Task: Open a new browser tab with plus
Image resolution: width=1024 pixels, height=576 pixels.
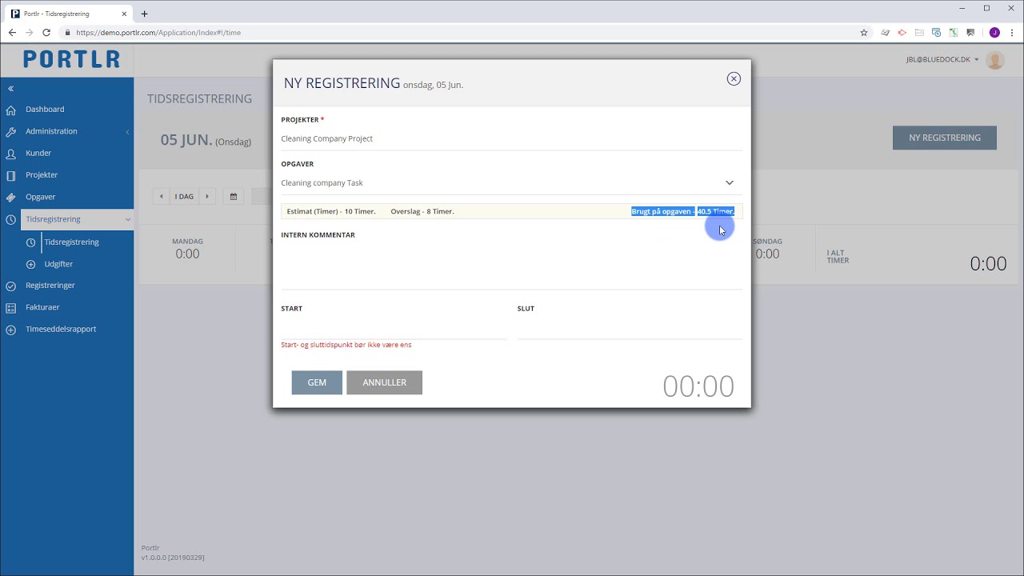Action: tap(144, 14)
